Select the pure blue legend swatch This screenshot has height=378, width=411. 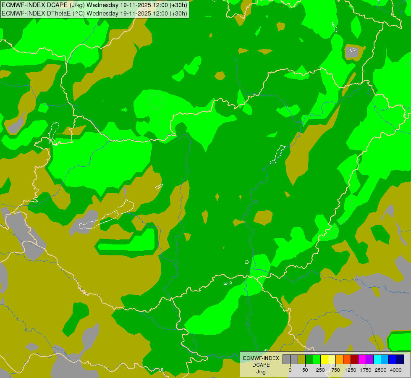[392, 359]
